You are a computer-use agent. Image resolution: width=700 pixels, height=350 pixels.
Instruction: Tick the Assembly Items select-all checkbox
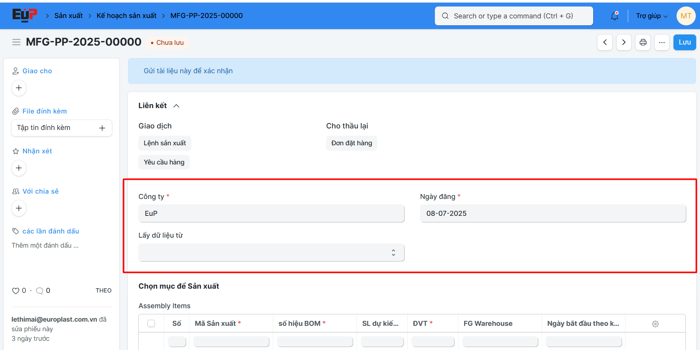[x=151, y=323]
